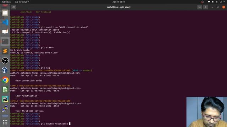The image size is (227, 127).
Task: Click the 'Date: Sat Apr 23 08:02:51' line
Action: [x=34, y=91]
